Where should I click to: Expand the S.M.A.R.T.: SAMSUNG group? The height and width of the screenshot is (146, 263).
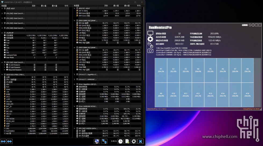pos(74,79)
